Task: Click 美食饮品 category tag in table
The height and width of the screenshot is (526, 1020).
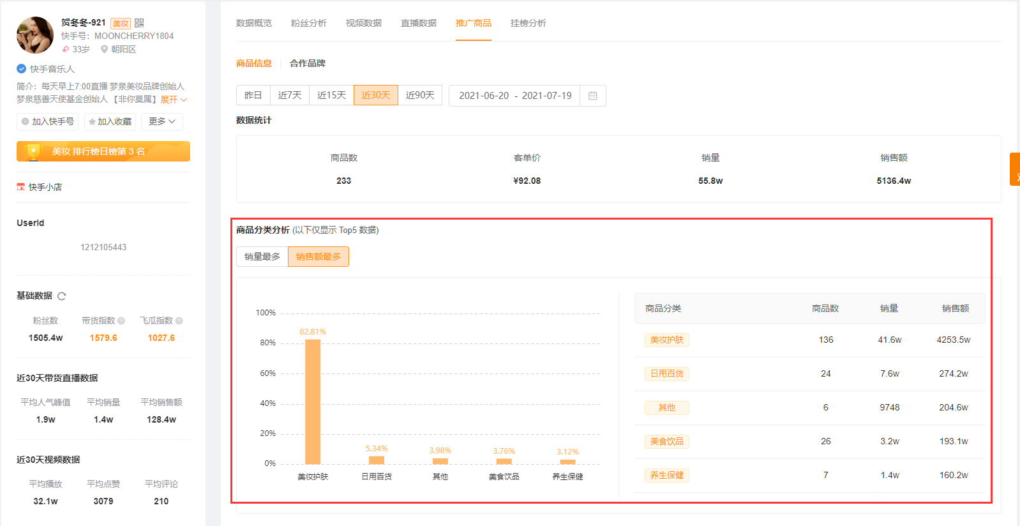Action: click(667, 441)
